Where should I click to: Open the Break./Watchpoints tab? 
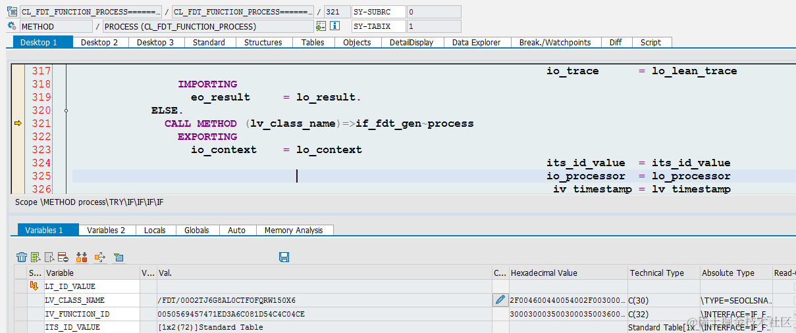coord(555,42)
